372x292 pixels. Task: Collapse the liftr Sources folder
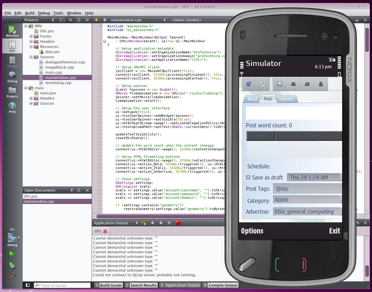pos(31,57)
